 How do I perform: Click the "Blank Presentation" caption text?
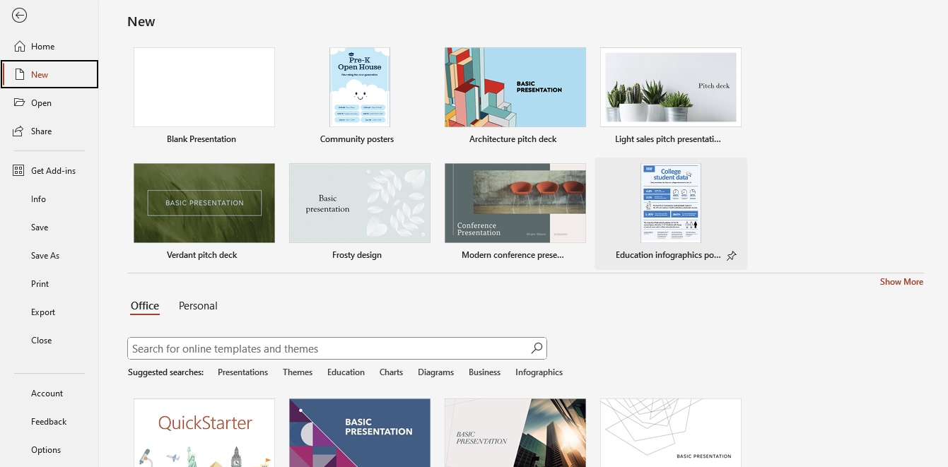tap(201, 139)
